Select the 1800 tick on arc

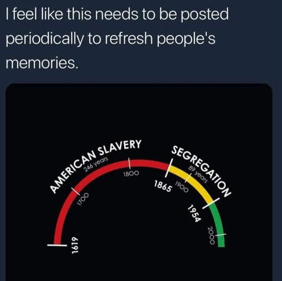tap(129, 163)
